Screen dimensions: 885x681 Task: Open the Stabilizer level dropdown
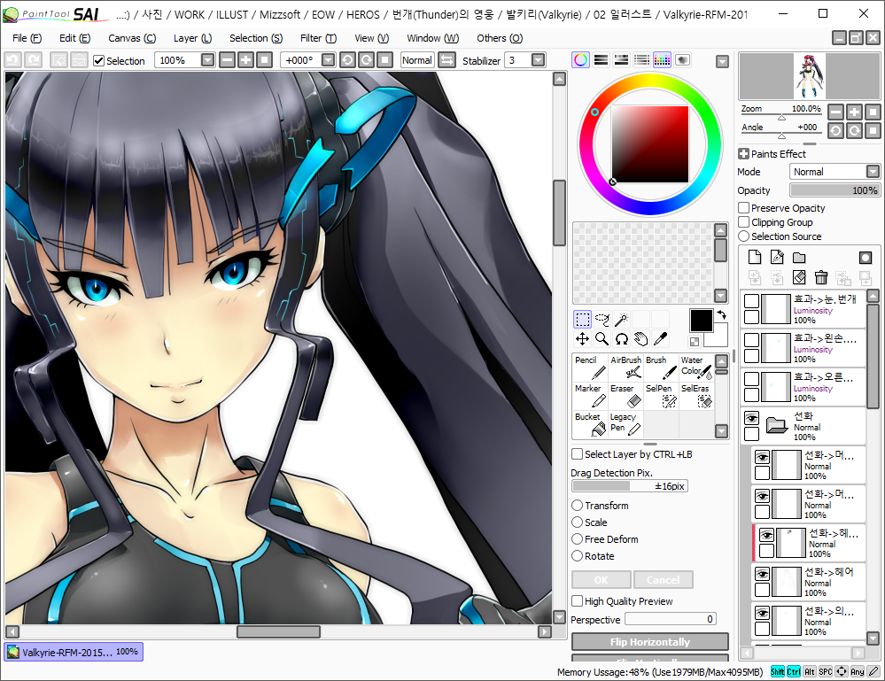pyautogui.click(x=539, y=60)
